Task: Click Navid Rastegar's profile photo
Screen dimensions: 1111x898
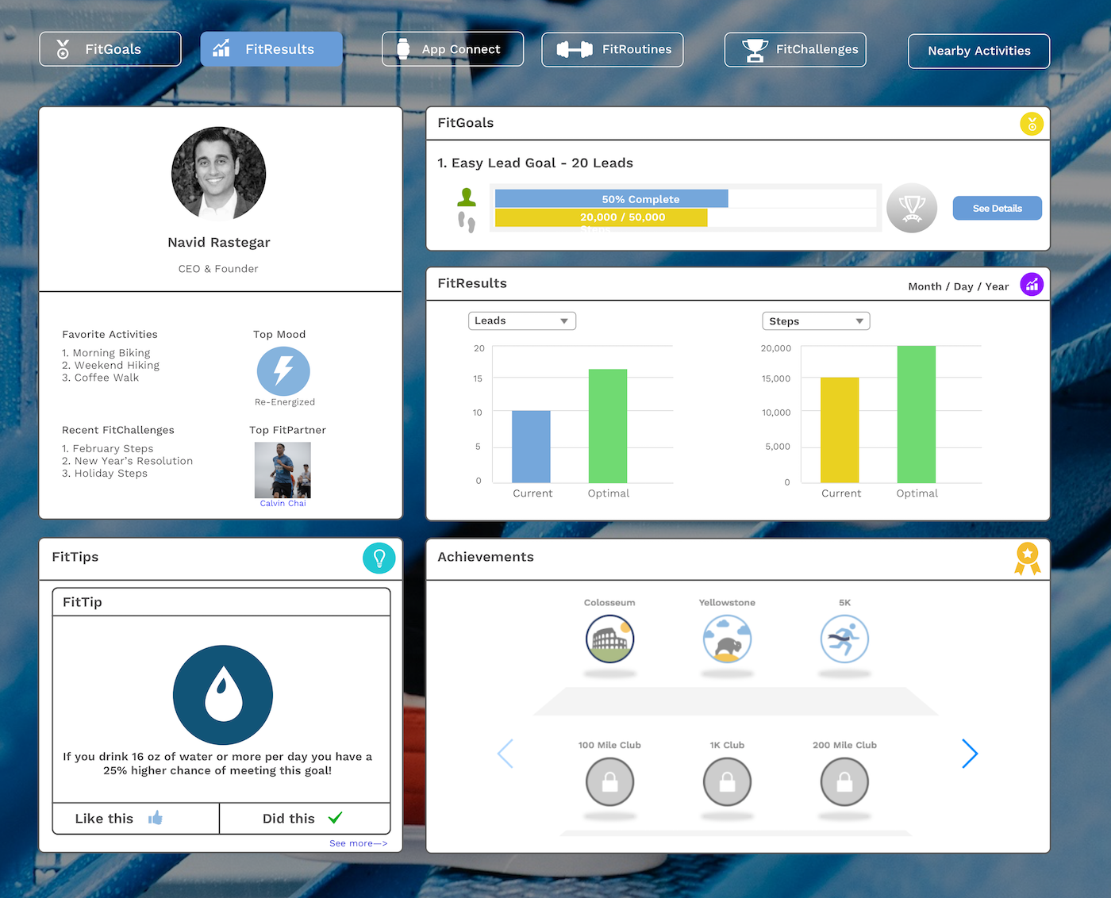Action: pos(218,174)
